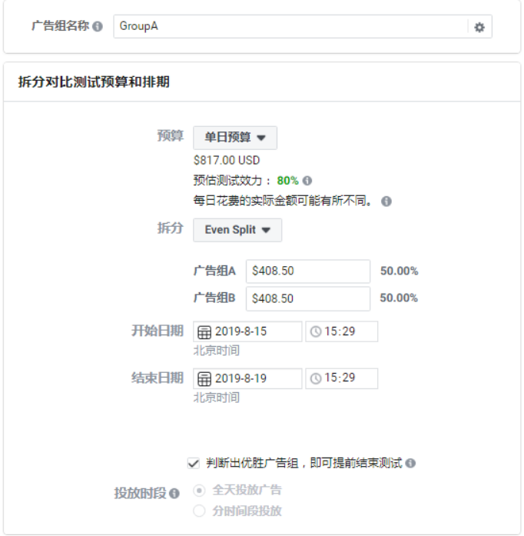Click 广告组A budget field $408.50
The width and height of the screenshot is (524, 536).
point(308,271)
